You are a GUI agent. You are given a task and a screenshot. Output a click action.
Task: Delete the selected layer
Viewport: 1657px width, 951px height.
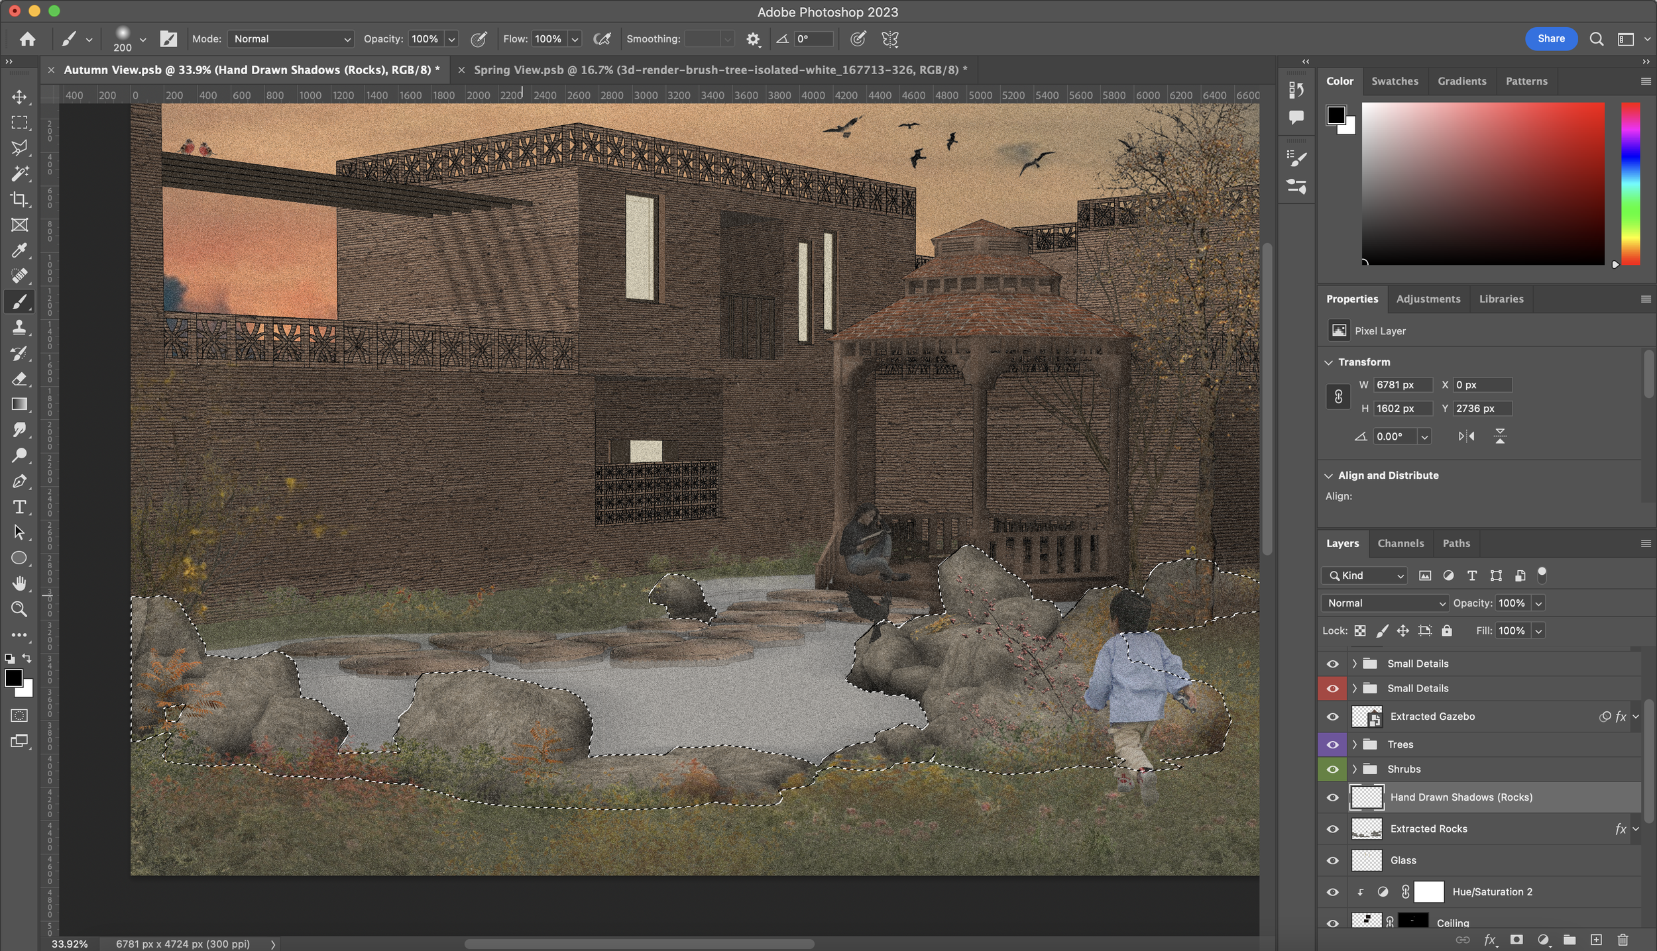1623,940
